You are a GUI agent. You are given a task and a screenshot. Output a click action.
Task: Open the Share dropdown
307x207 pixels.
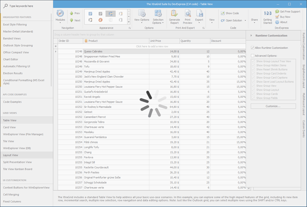pos(254,20)
